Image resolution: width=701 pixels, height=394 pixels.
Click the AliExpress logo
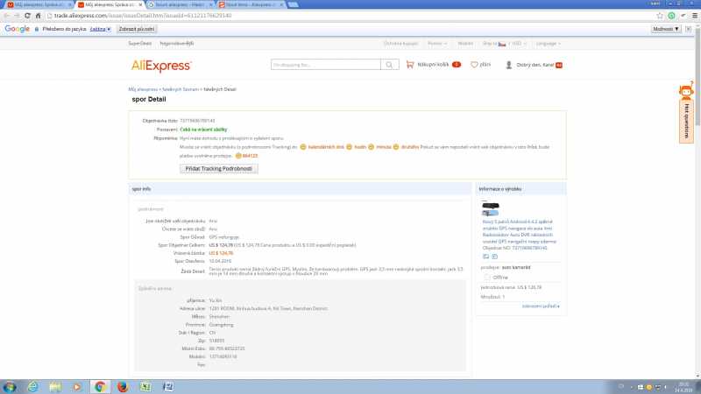(160, 65)
